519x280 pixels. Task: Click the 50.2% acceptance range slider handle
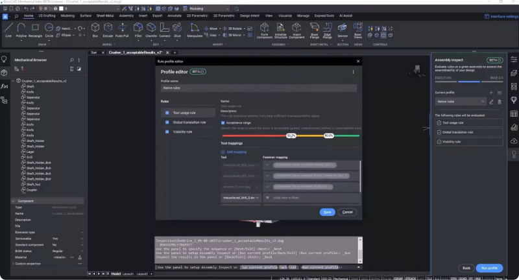click(x=291, y=136)
